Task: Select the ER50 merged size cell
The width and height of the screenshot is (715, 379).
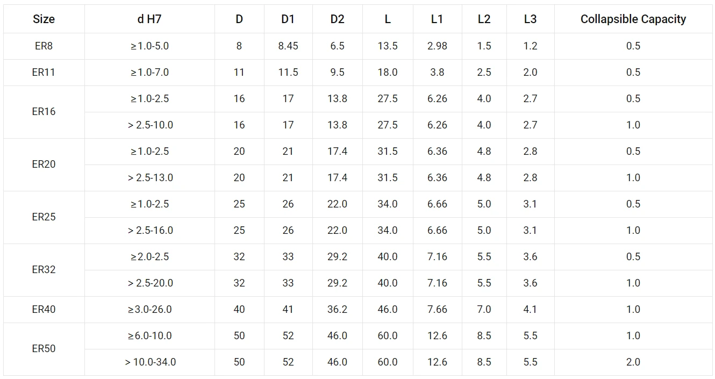Action: pos(44,349)
